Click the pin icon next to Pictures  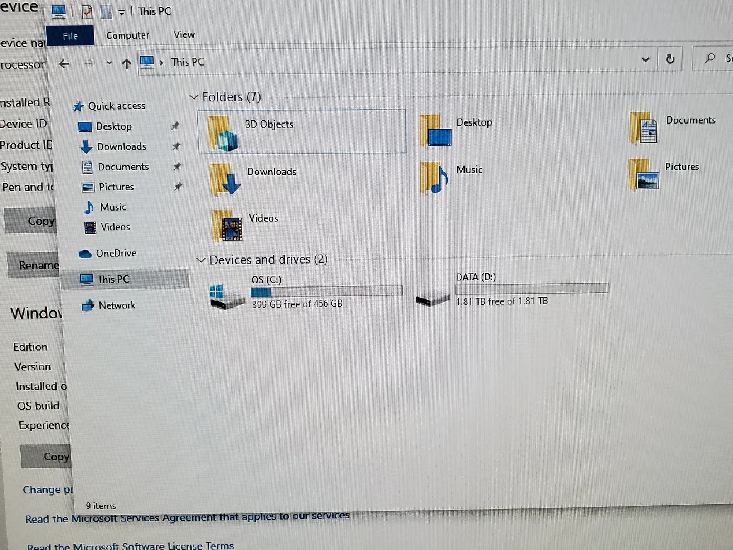point(178,186)
